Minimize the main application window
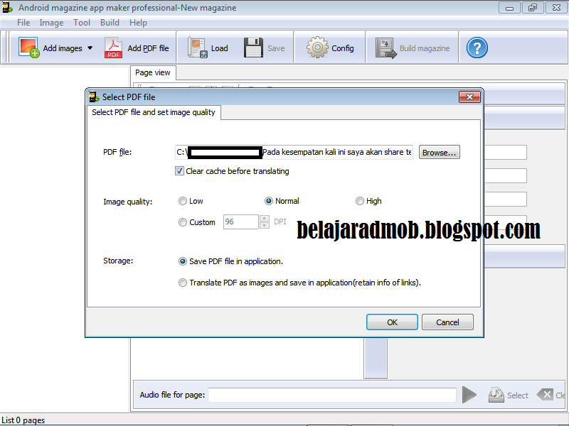569x426 pixels. [x=509, y=8]
